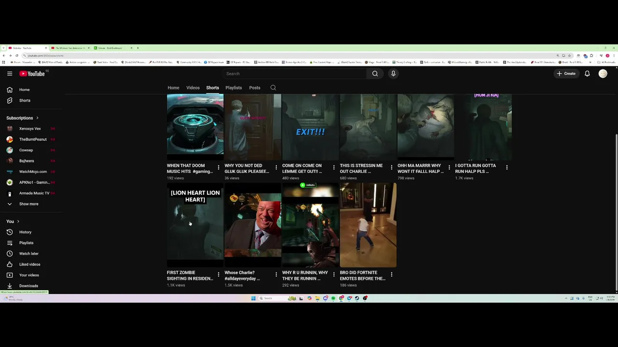Open options for FIRST ZOMBIE SIGHTING short
Screen dimensions: 618x347
tap(219, 275)
